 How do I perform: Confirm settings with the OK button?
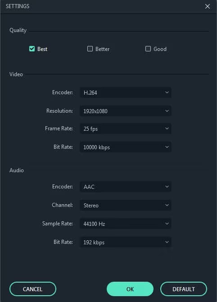(130, 289)
